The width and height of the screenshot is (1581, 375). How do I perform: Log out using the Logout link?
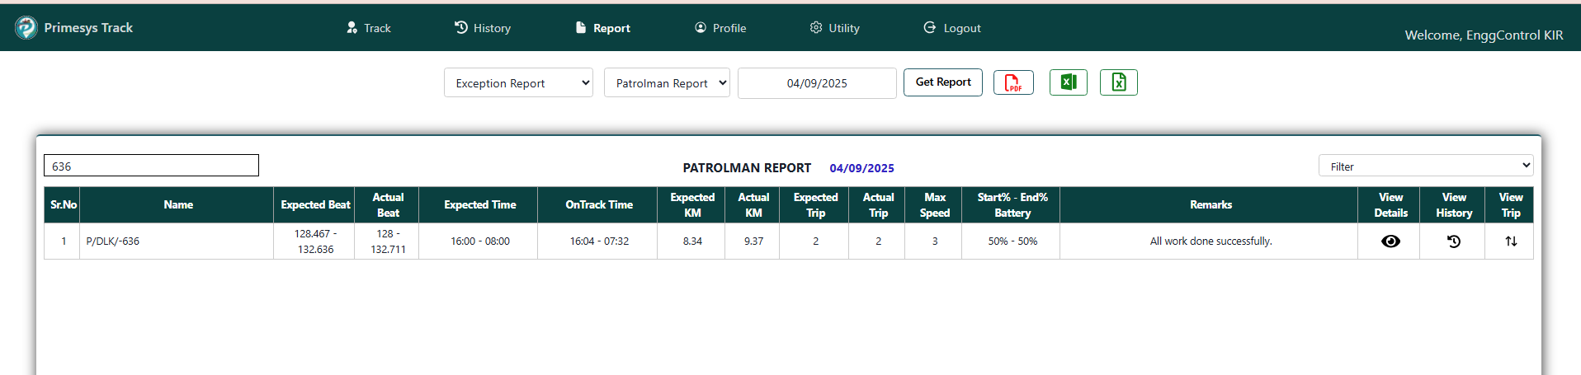[x=952, y=28]
